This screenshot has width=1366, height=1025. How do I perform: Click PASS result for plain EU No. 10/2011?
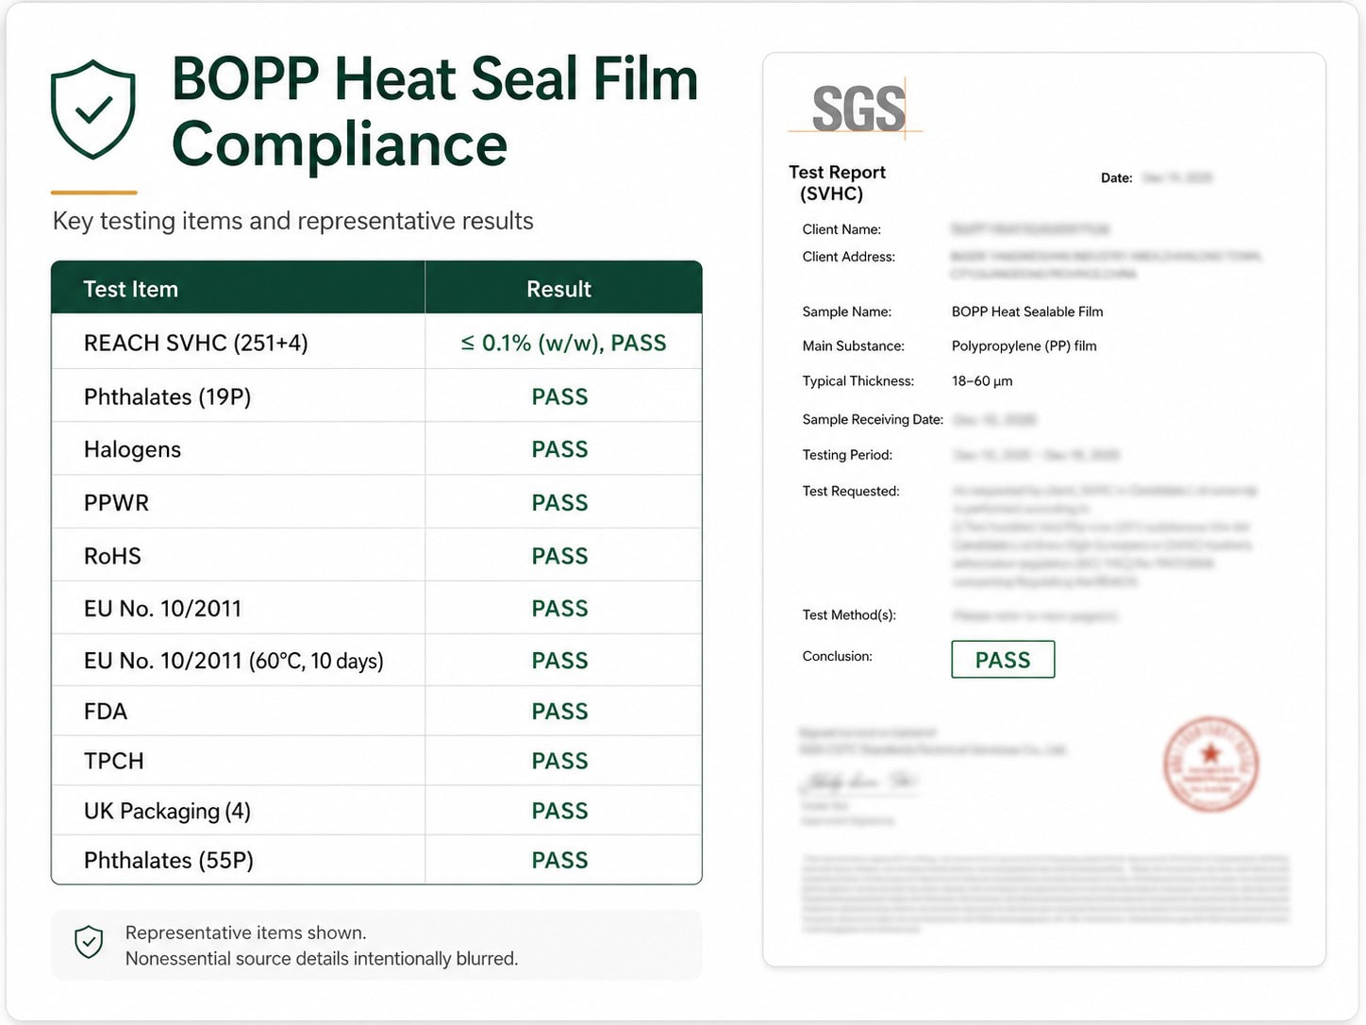point(559,609)
